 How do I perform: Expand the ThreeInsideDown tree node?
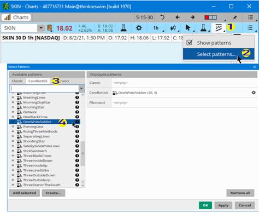[13, 160]
